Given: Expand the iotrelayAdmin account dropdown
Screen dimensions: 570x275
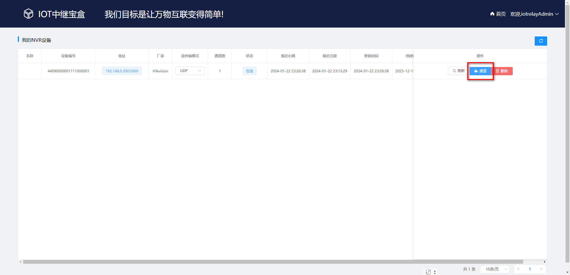Looking at the screenshot, I should pos(558,14).
